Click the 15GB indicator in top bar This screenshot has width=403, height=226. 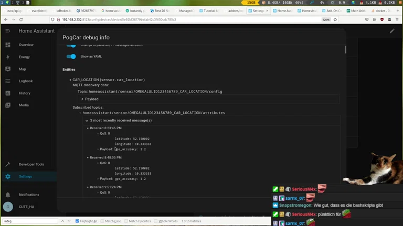point(251,3)
